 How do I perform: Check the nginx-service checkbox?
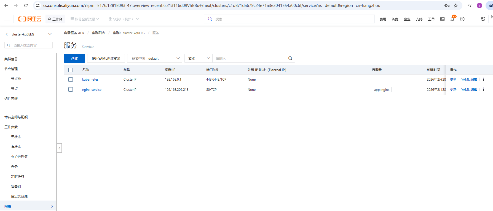tap(71, 89)
